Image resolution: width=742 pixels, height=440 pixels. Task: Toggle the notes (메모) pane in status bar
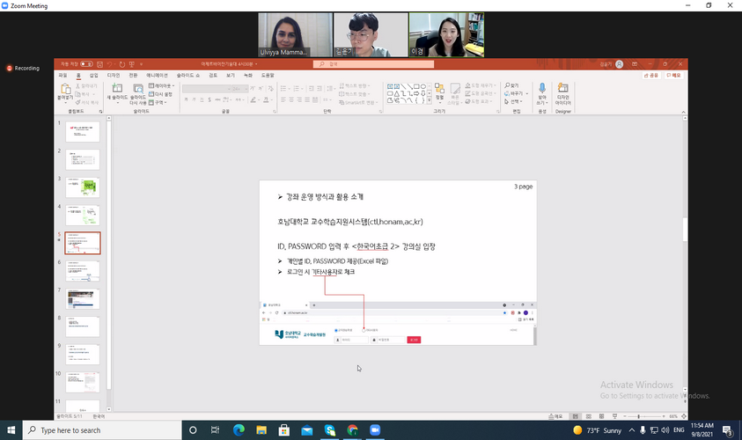coord(556,416)
